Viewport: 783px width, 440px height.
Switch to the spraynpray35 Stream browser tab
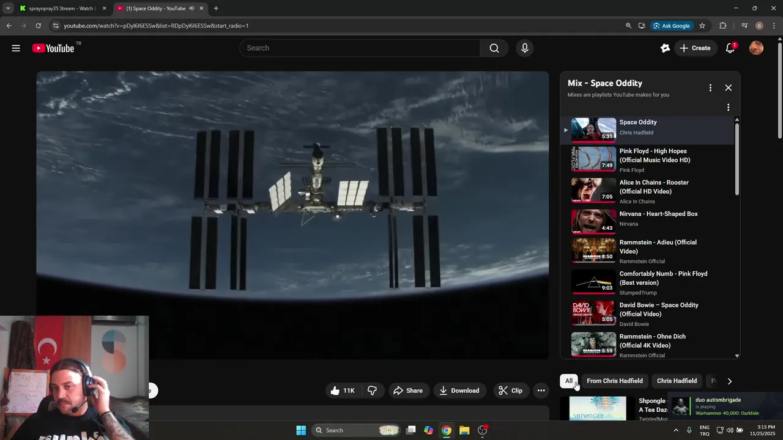[x=62, y=9]
